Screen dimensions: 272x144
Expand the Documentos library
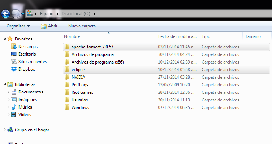coord(8,92)
